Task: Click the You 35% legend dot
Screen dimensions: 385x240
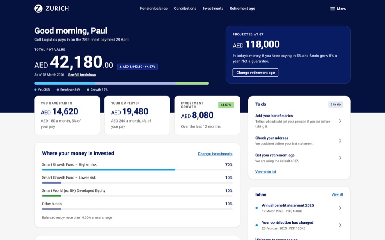Action: click(36, 90)
